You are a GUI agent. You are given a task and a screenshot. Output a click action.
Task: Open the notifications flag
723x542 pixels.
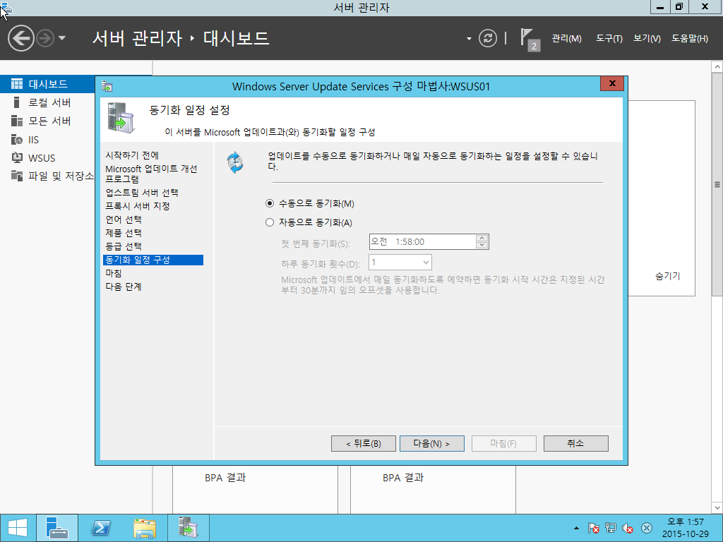pos(530,40)
